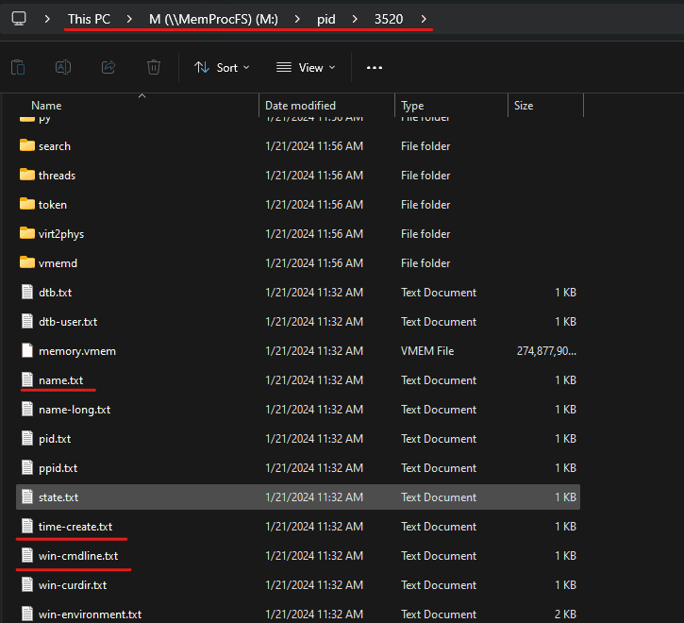Navigate to M (\\MemProcFS) (M:) breadcrumb
The height and width of the screenshot is (623, 684).
click(x=213, y=19)
